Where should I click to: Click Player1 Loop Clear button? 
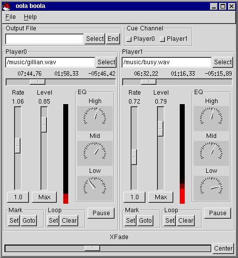click(x=186, y=221)
